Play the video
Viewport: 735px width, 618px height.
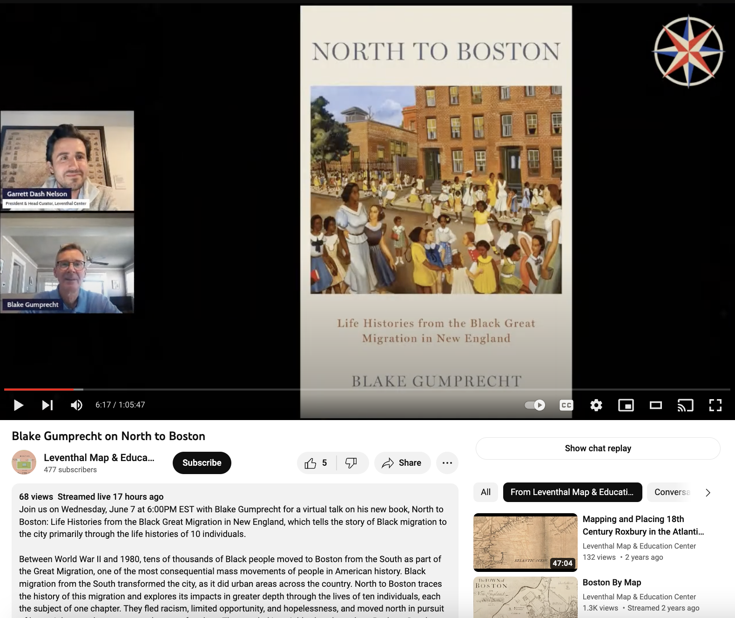18,405
